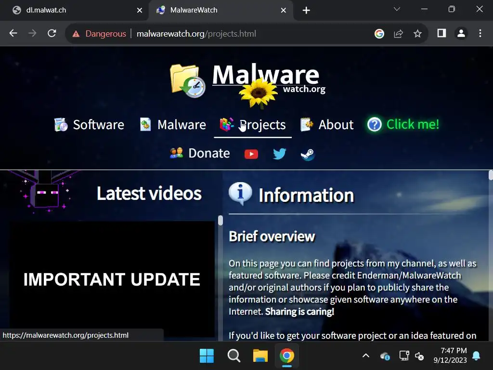Image resolution: width=493 pixels, height=370 pixels.
Task: Click the Latest videos heading
Action: (149, 193)
